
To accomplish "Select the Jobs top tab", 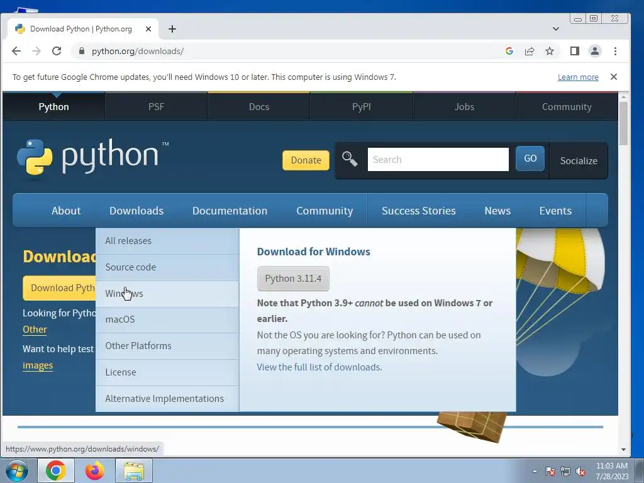I will click(x=464, y=107).
